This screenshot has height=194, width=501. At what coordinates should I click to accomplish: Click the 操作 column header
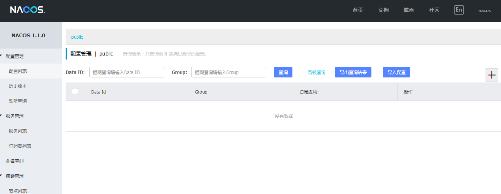tap(449, 92)
